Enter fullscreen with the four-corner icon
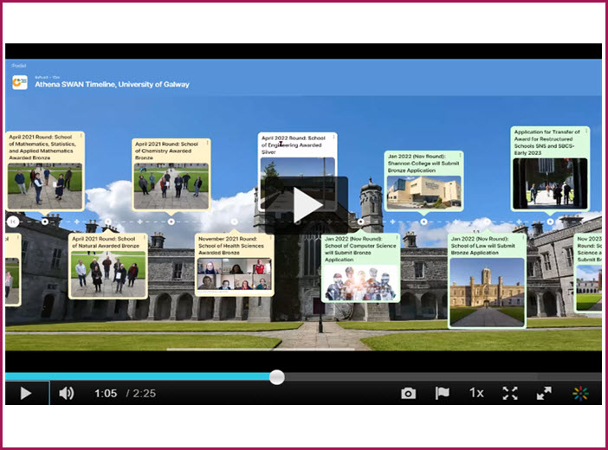This screenshot has height=450, width=608. tap(510, 393)
